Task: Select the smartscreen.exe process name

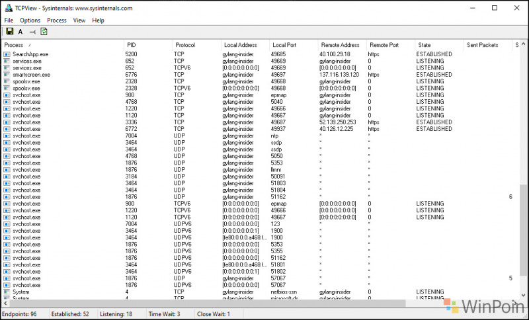Action: click(x=31, y=75)
